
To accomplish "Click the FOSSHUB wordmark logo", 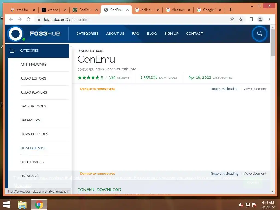I will point(45,34).
